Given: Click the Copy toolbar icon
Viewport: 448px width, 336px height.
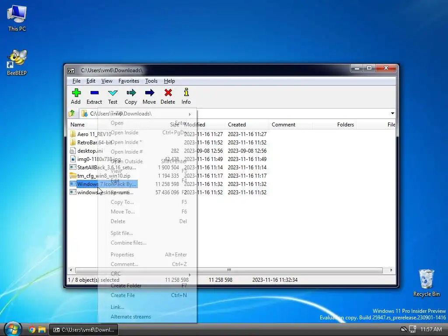Looking at the screenshot, I should (131, 93).
